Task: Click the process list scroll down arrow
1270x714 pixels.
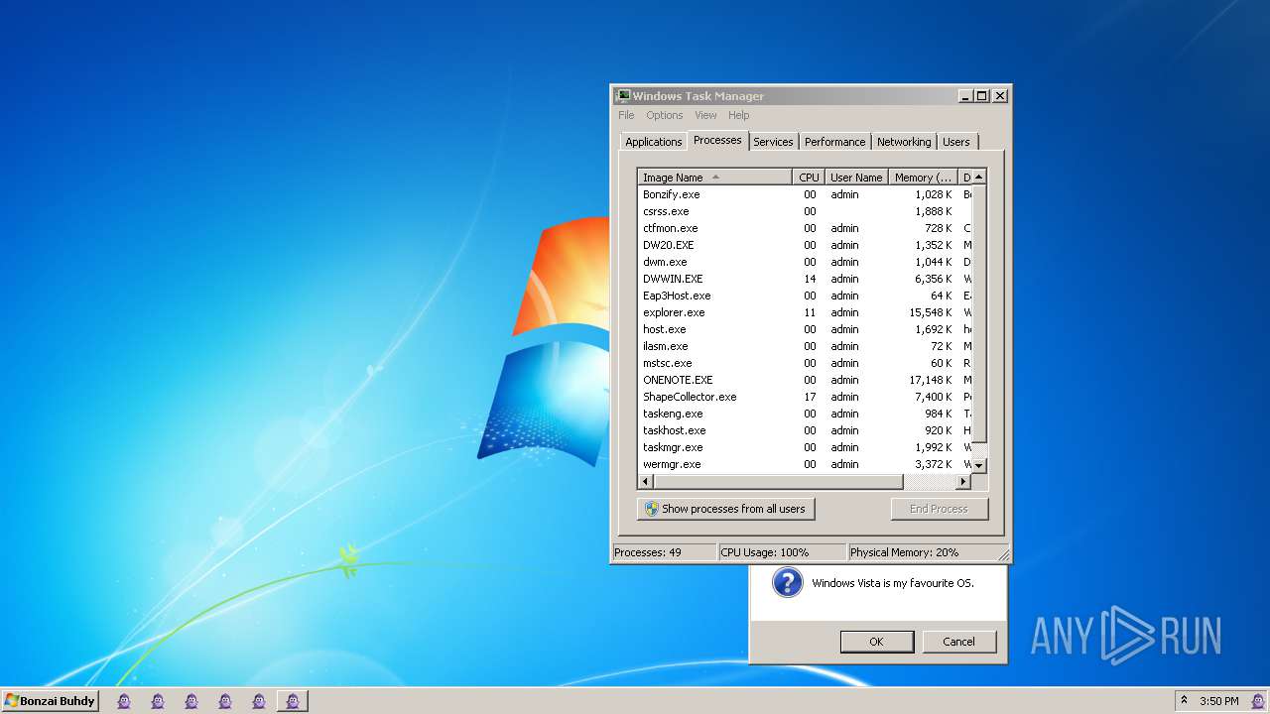Action: pyautogui.click(x=979, y=465)
